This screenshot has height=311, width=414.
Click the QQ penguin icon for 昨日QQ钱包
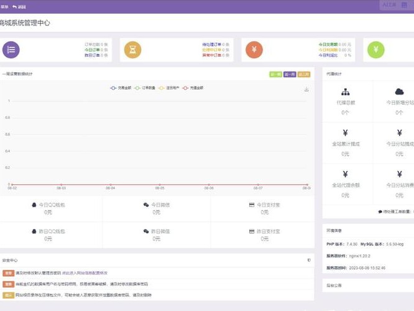tap(34, 231)
